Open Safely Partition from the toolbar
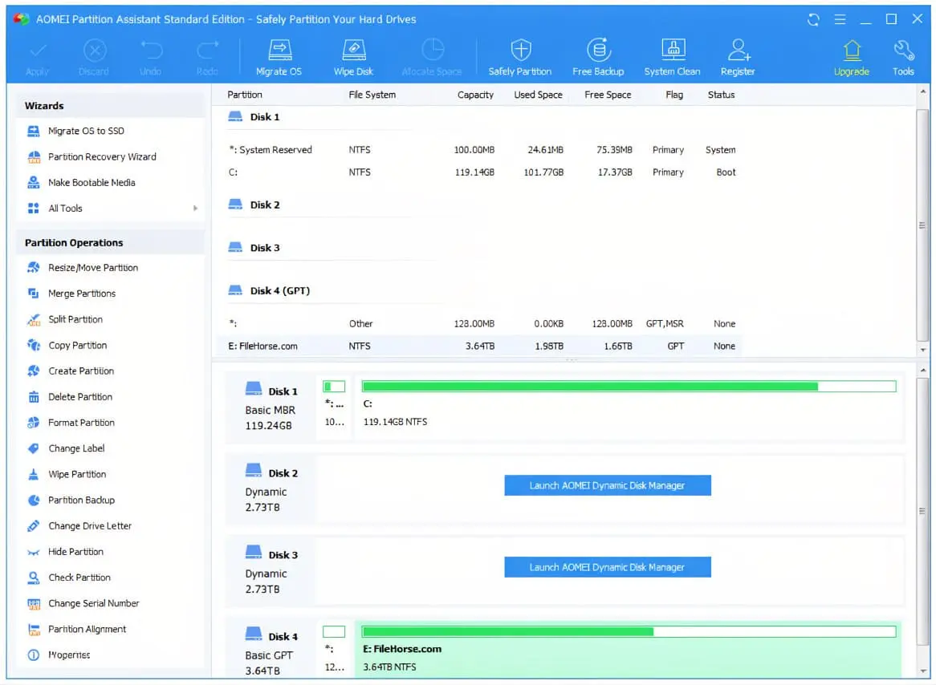 click(x=520, y=58)
